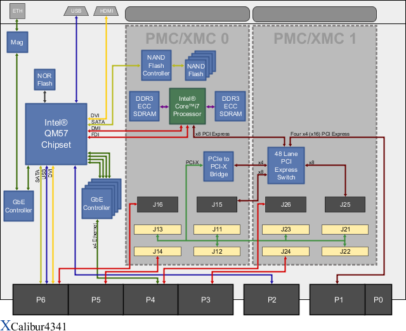Viewport: 406px width, 331px height.
Task: Click the front panel slot above PMC/XMC 1
Action: [315, 14]
